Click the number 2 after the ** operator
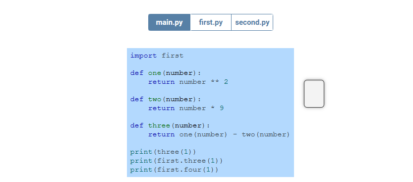Image resolution: width=413 pixels, height=182 pixels. click(x=226, y=82)
